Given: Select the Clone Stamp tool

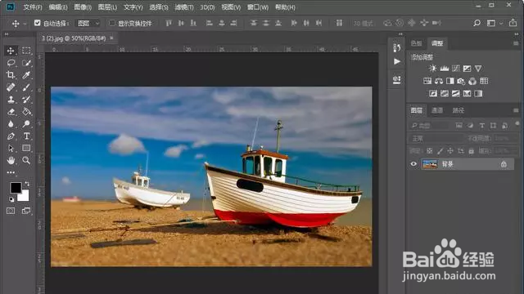Looking at the screenshot, I should click(x=11, y=100).
